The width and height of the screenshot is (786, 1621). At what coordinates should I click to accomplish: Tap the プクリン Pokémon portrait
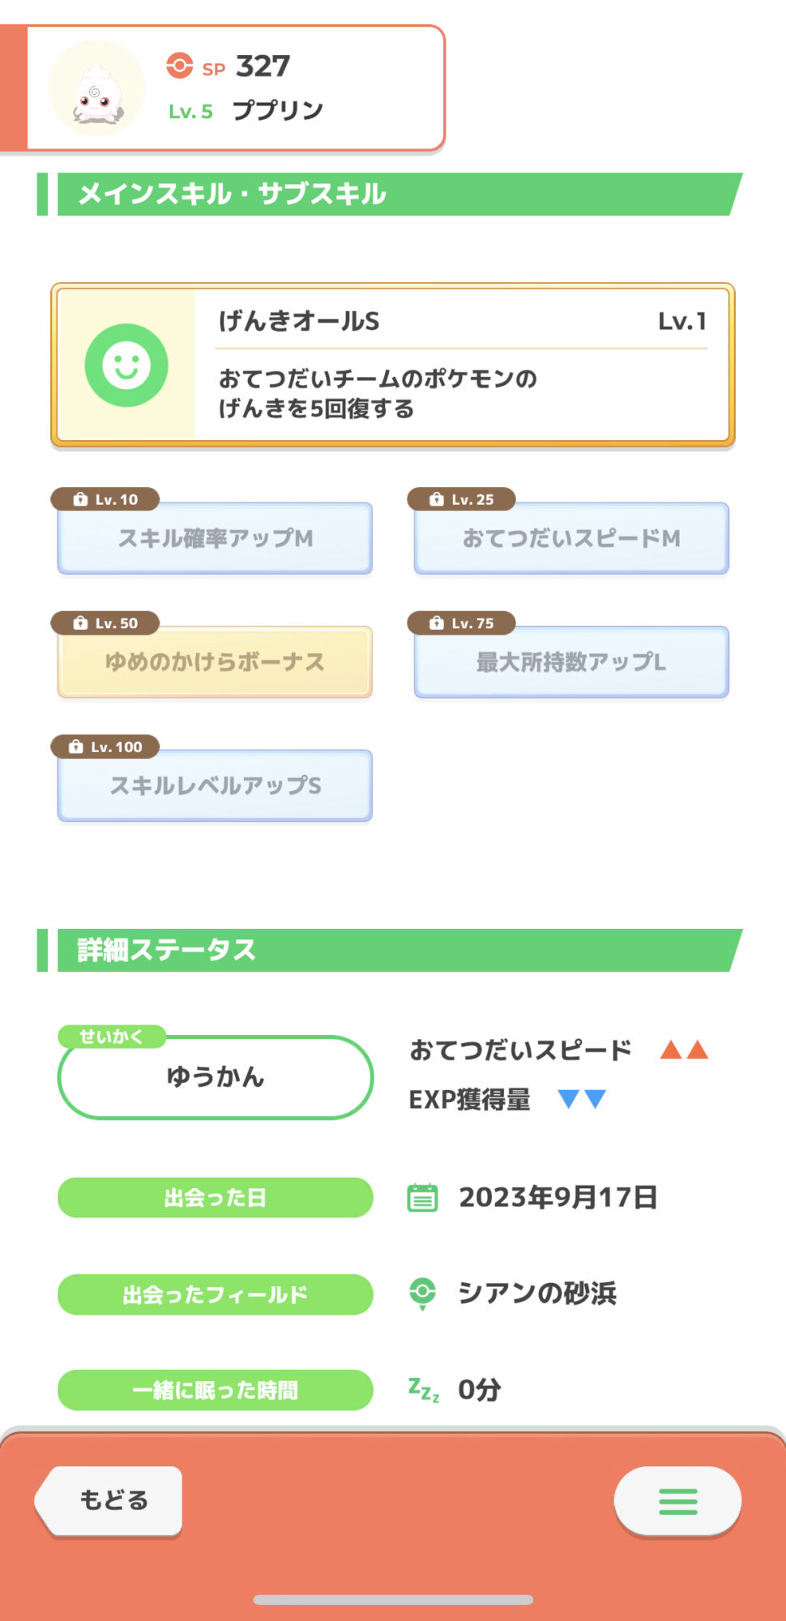click(x=97, y=88)
